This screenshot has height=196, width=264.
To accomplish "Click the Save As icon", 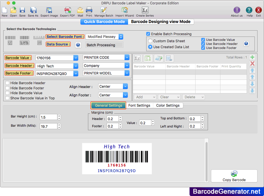I will pos(33,11).
